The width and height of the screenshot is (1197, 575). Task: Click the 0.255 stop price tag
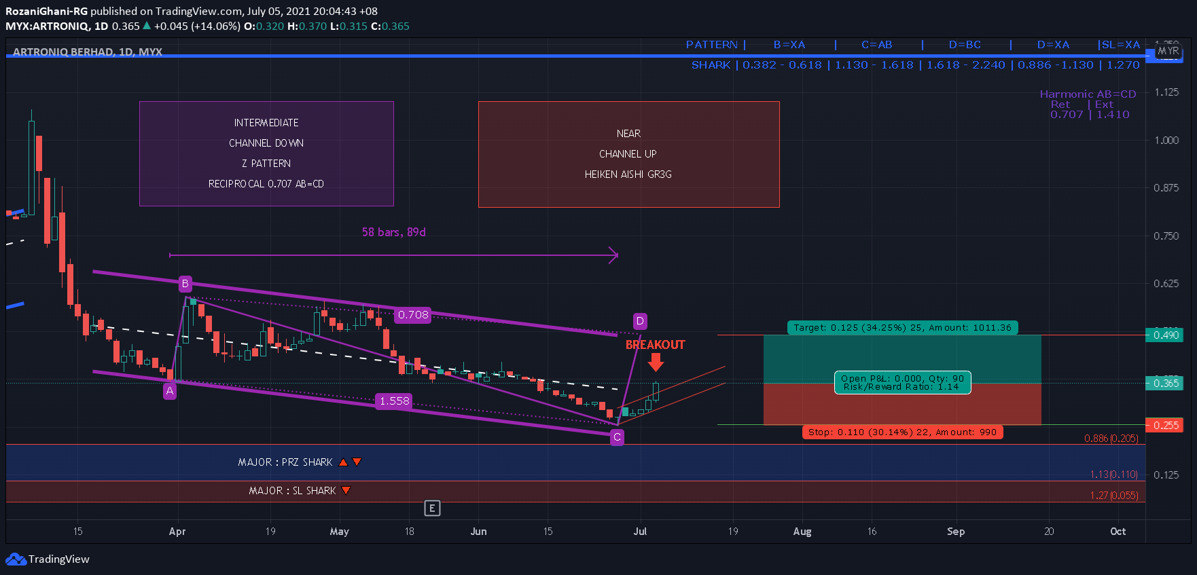(x=1165, y=425)
